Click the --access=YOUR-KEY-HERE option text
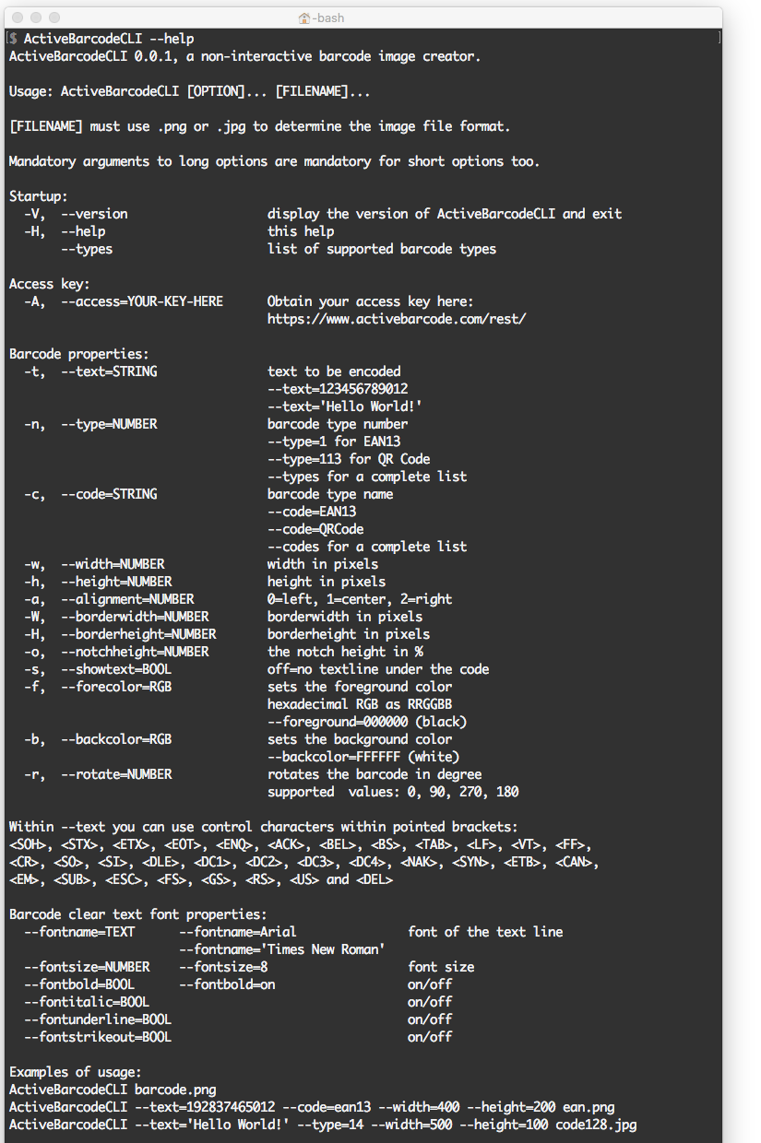Screen dimensions: 761x1143 tap(142, 301)
